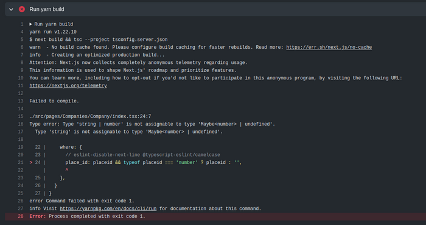Open the yarnpkg cli run docs link
This screenshot has width=426, height=225.
108,209
